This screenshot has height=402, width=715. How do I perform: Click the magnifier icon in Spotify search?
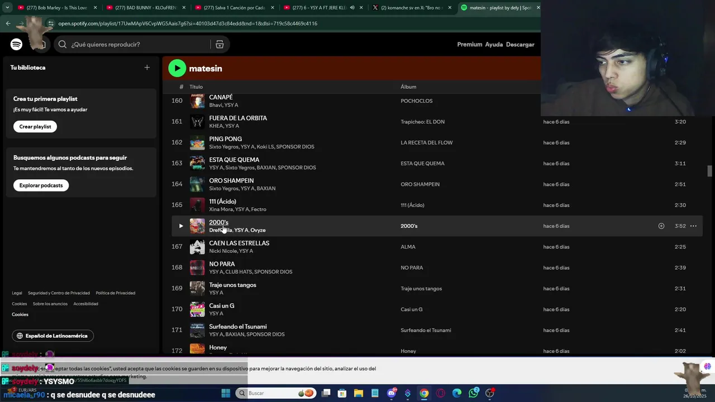pyautogui.click(x=63, y=44)
